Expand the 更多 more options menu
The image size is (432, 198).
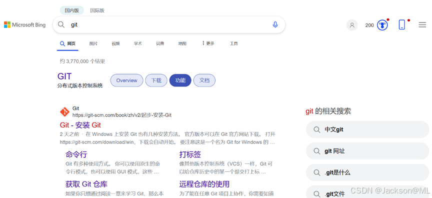[208, 43]
